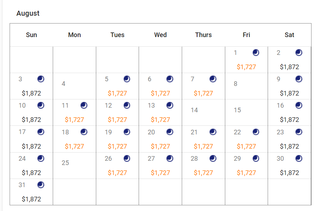Click the unavailable date August 25
Viewport: 314px width, 211px height.
coord(65,163)
